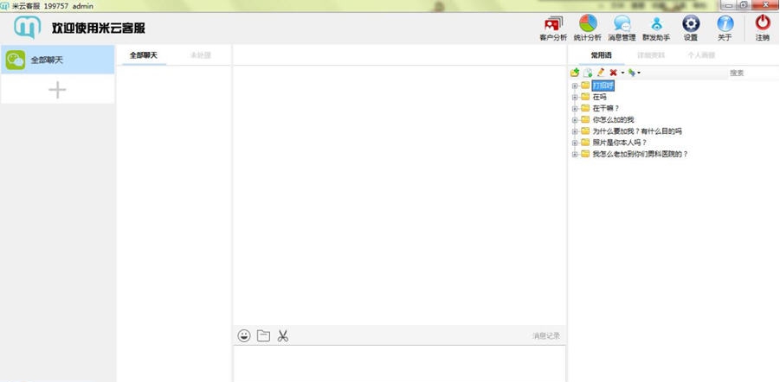Expand the 打招呼 folder node

[575, 86]
